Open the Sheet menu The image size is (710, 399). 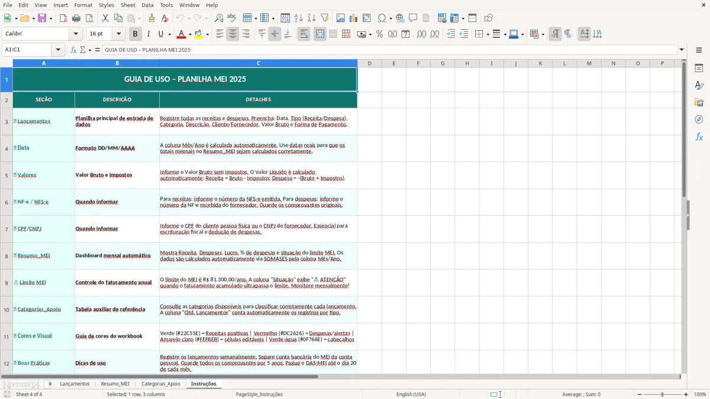128,5
